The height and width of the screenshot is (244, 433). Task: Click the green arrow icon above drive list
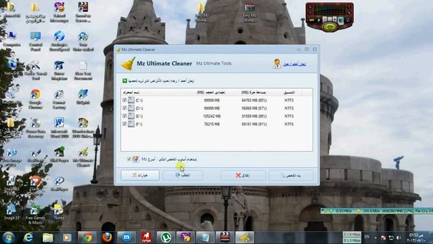pyautogui.click(x=124, y=81)
